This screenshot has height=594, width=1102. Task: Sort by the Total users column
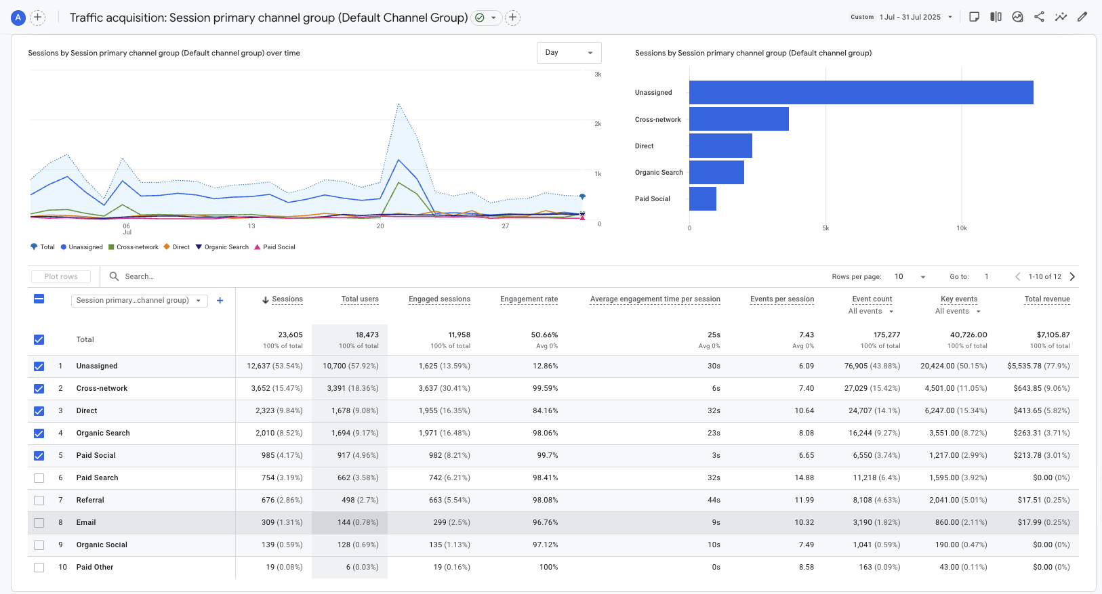click(360, 299)
